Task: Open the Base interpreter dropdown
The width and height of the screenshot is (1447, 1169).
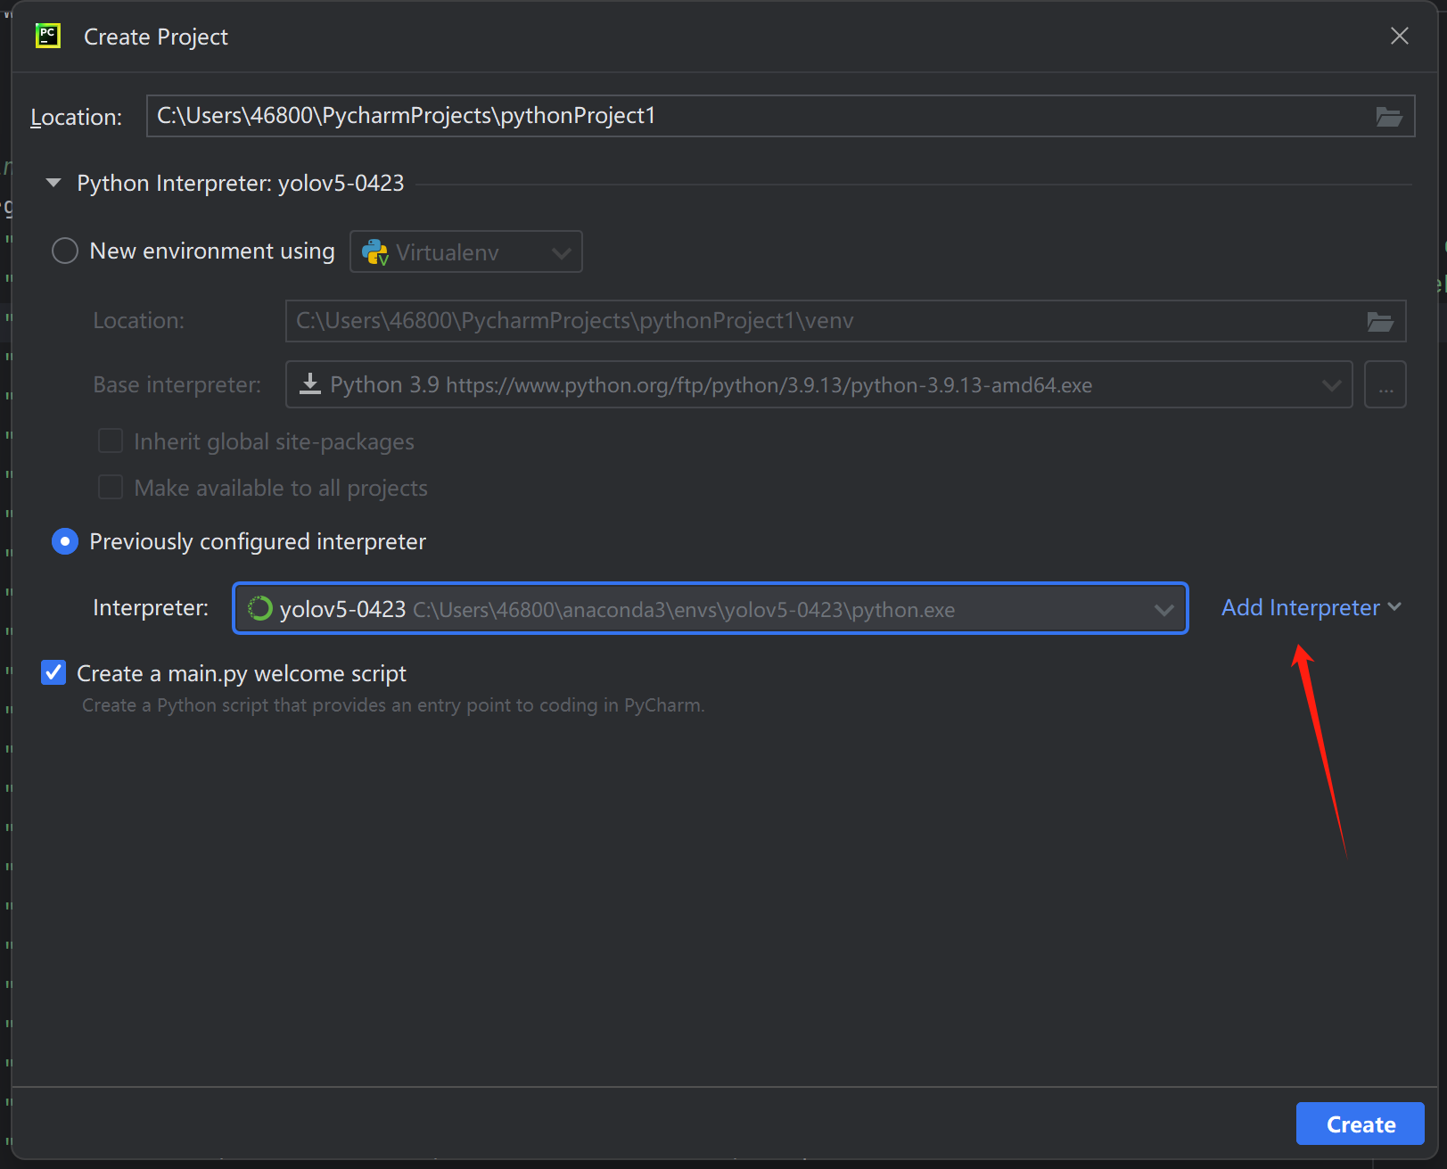Action: (1331, 385)
